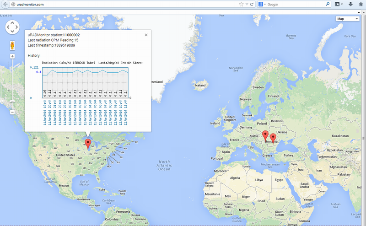
Task: Click the Street View pegman icon
Action: click(12, 45)
